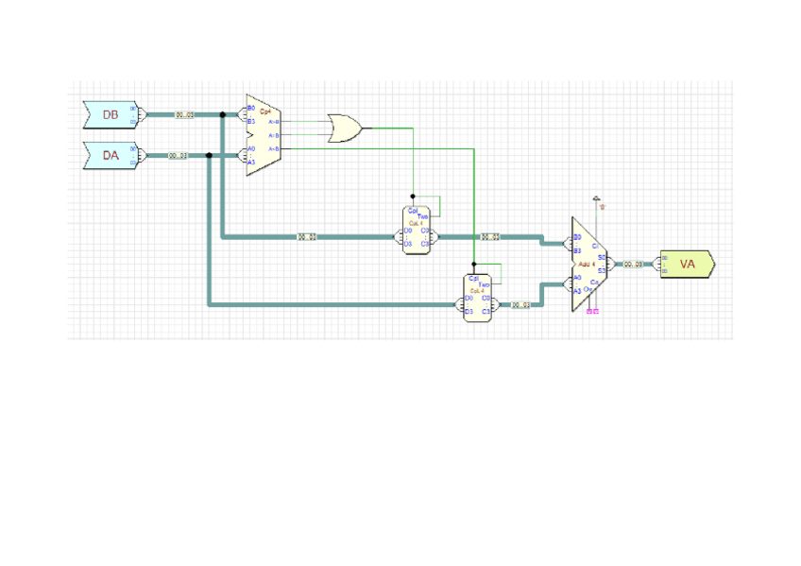
Task: Select the upper Cpl 4 complement block
Action: coord(416,229)
